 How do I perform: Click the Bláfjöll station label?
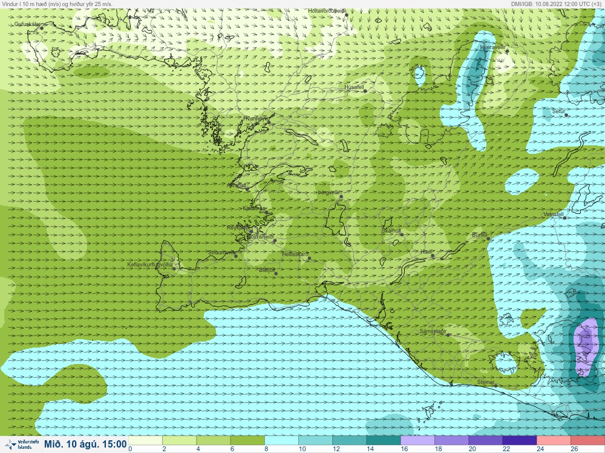pos(267,270)
